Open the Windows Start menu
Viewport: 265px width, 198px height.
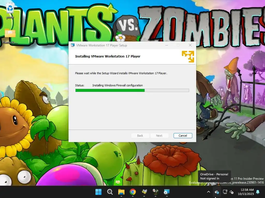coord(98,192)
